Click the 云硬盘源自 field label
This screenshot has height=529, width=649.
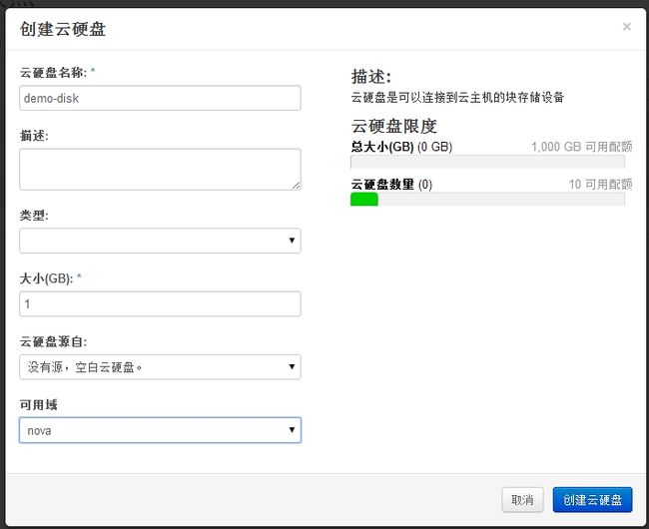pyautogui.click(x=53, y=341)
